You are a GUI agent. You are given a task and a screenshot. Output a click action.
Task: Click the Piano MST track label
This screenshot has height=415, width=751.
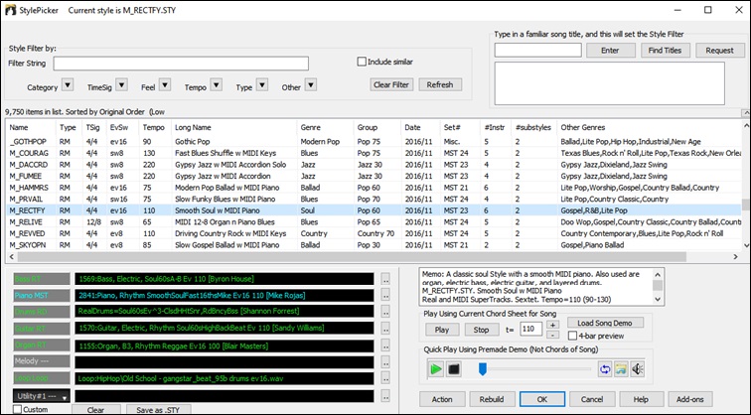click(x=42, y=295)
